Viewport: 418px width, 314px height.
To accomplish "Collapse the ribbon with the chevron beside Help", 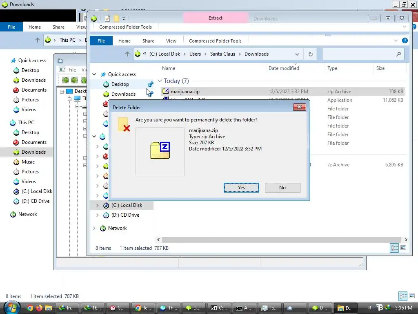I will (396, 40).
